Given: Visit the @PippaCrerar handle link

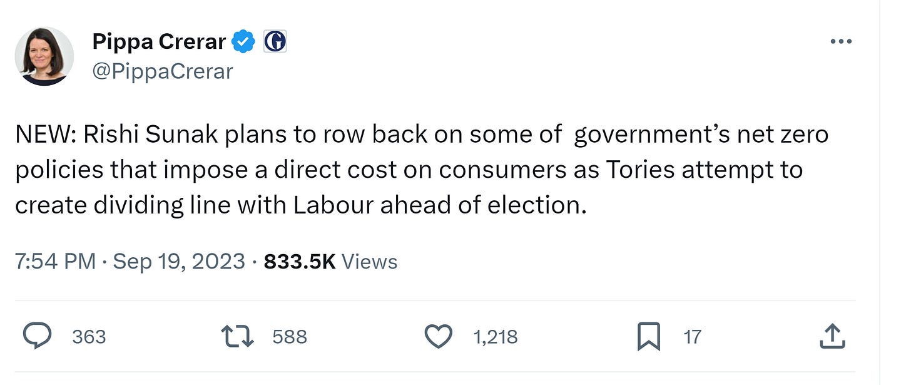Looking at the screenshot, I should [163, 71].
